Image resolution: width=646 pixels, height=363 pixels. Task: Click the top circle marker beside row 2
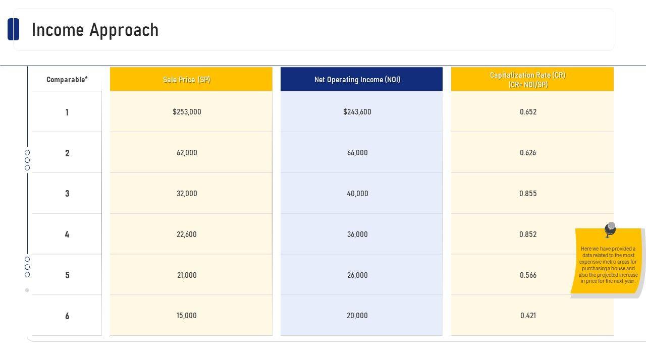[x=27, y=152]
